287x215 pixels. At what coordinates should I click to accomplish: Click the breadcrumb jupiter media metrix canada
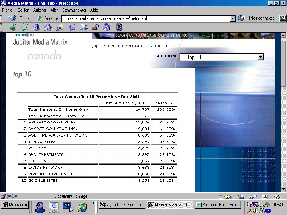[x=121, y=46]
